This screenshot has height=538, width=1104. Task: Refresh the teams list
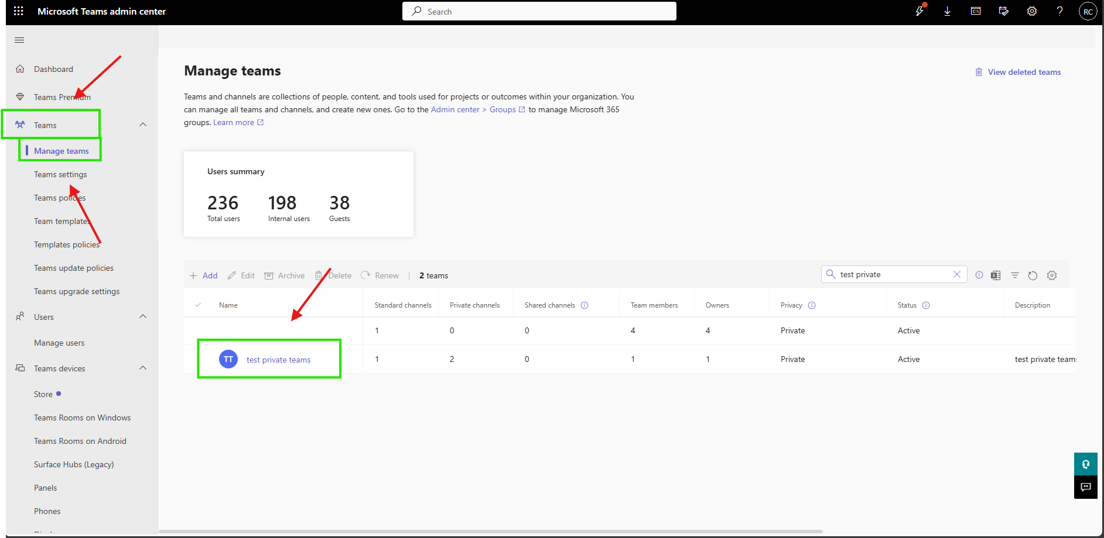pyautogui.click(x=1033, y=275)
